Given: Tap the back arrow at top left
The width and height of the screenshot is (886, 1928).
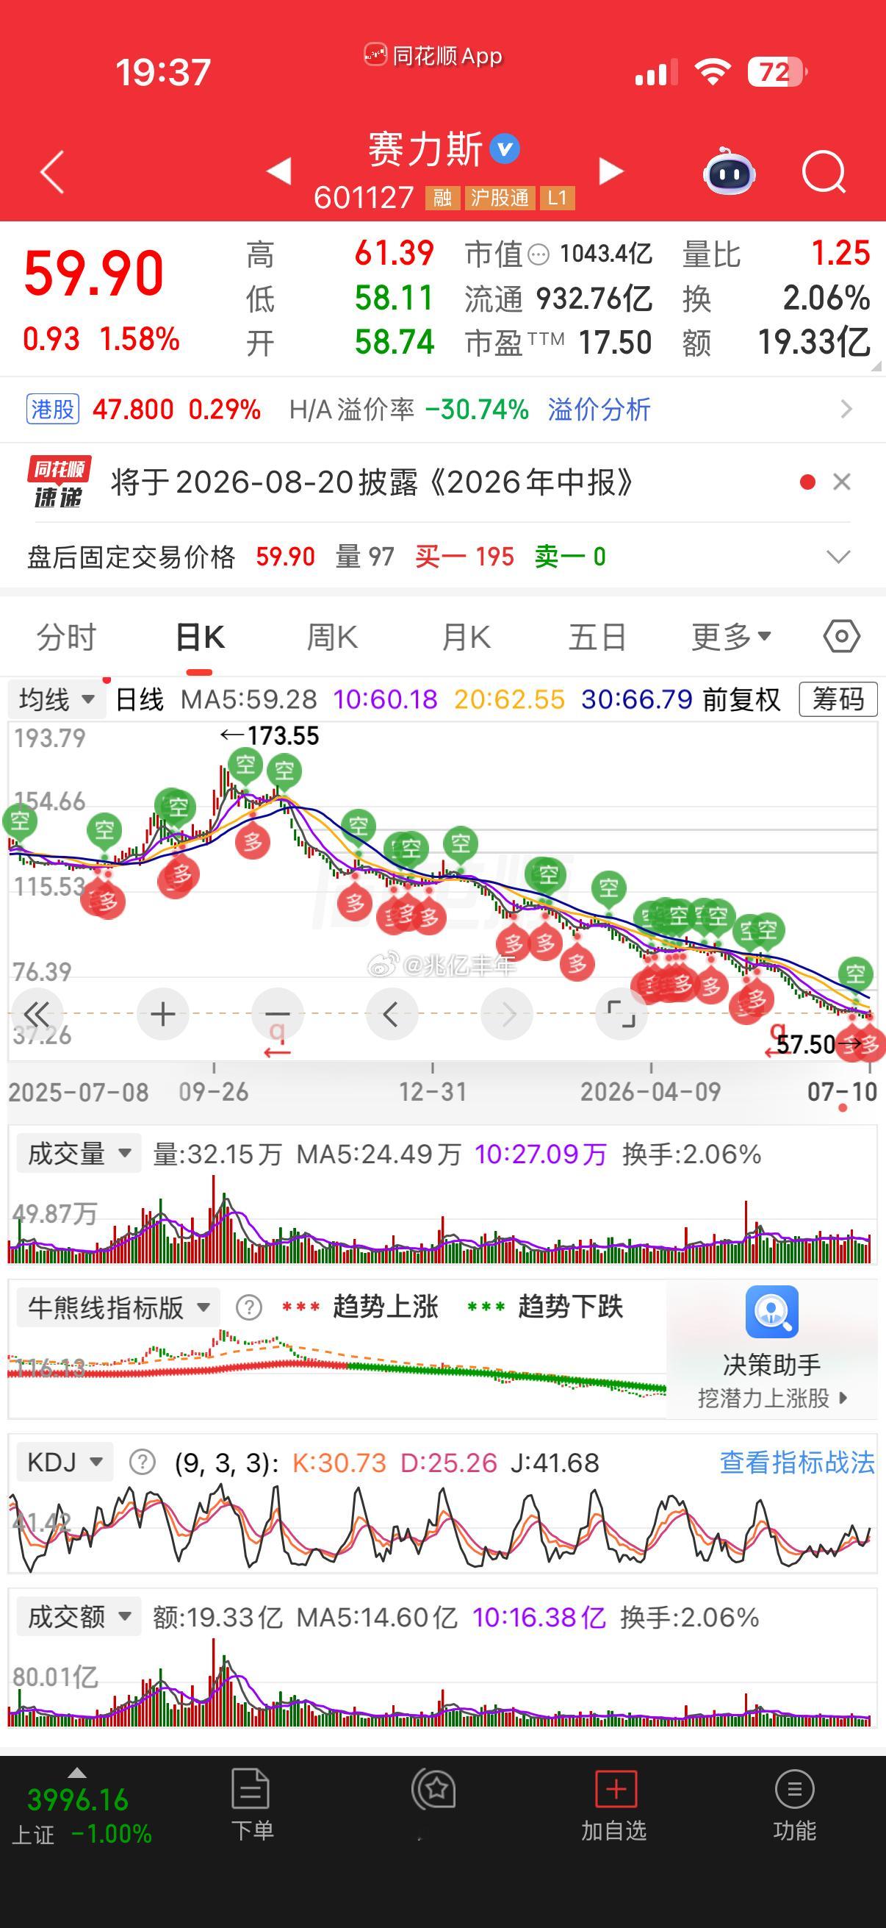Looking at the screenshot, I should coord(52,172).
